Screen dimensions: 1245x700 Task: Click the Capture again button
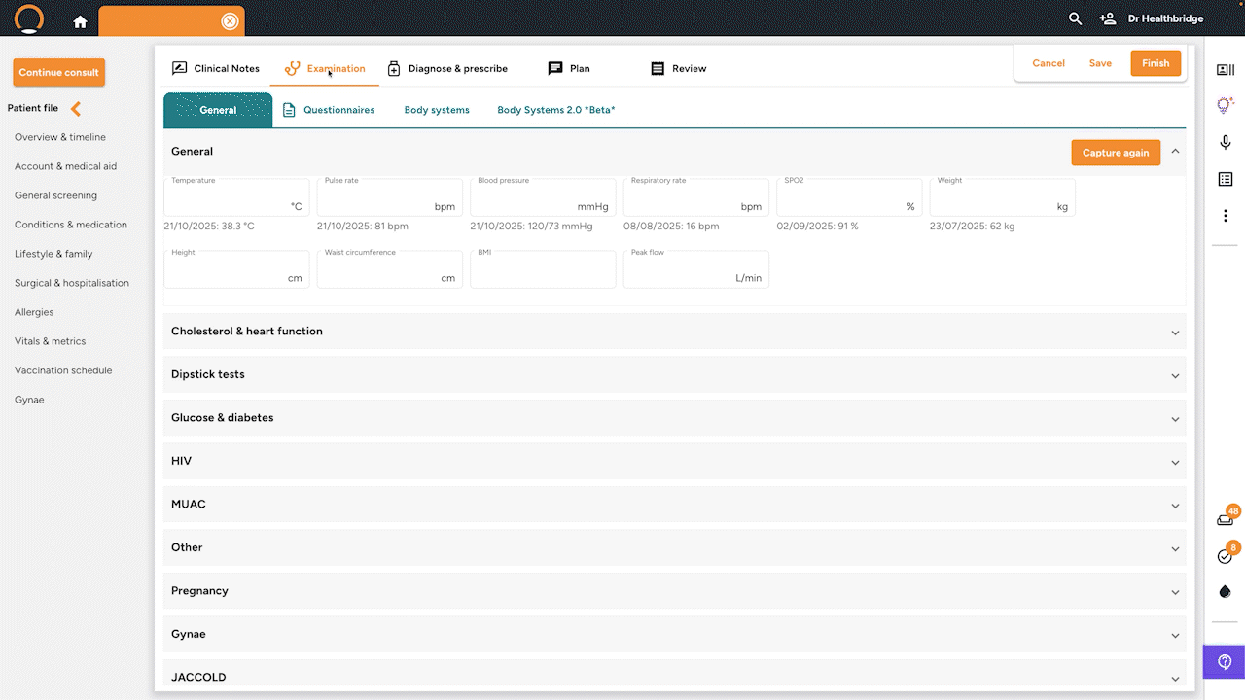tap(1116, 153)
